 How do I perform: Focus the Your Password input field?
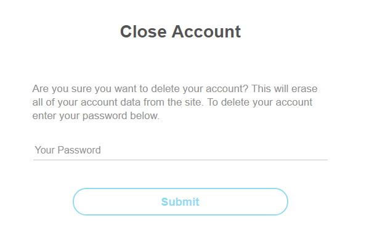coord(180,150)
